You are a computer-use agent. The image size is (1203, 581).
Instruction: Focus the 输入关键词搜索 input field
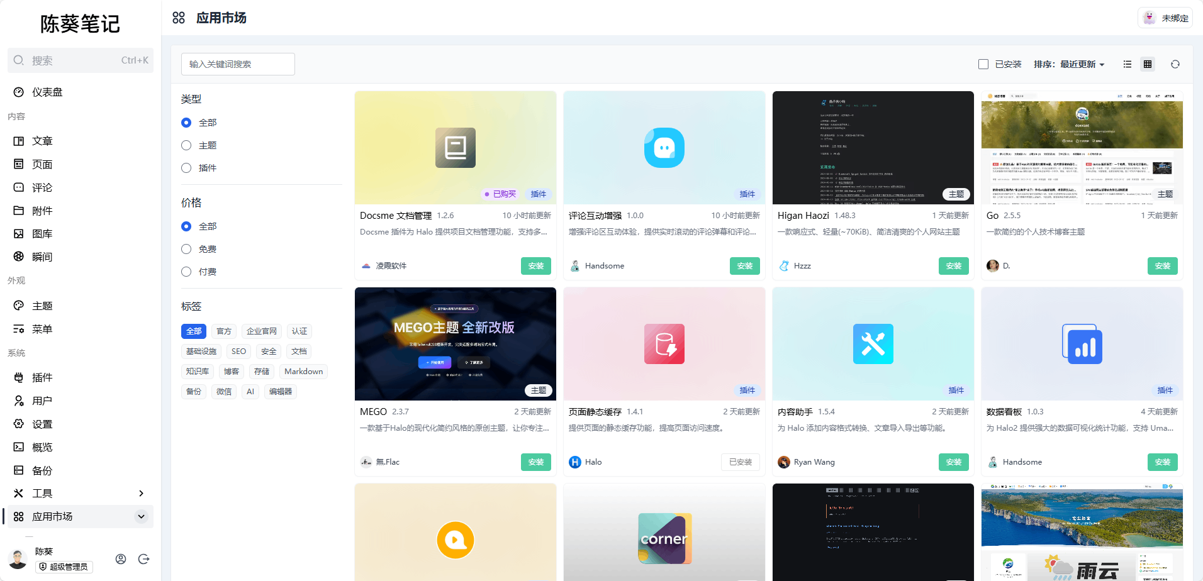[x=238, y=64]
